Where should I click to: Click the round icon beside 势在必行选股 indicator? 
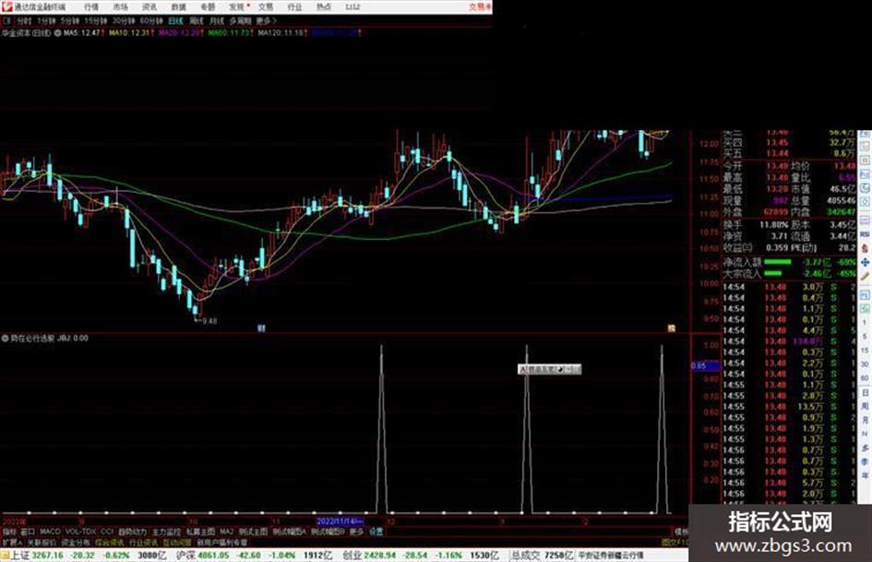(x=5, y=338)
